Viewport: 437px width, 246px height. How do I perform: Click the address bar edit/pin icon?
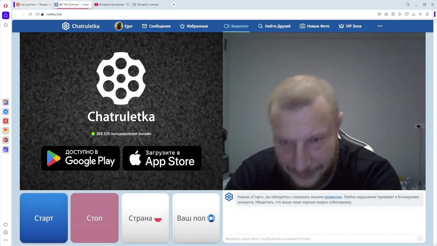coord(379,14)
